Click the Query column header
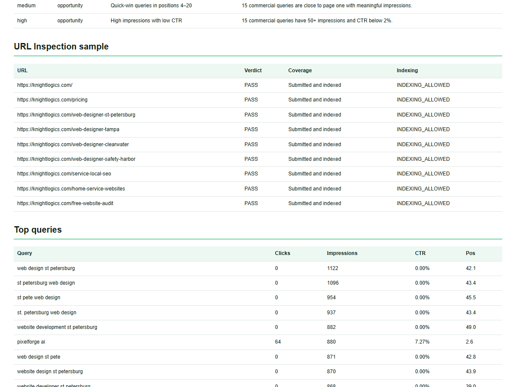Image resolution: width=516 pixels, height=387 pixels. click(x=25, y=253)
